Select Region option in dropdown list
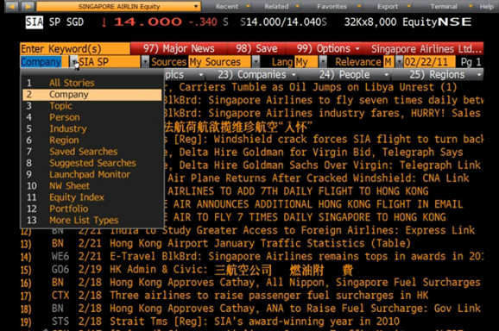Viewport: 499px width, 331px height. coord(92,141)
